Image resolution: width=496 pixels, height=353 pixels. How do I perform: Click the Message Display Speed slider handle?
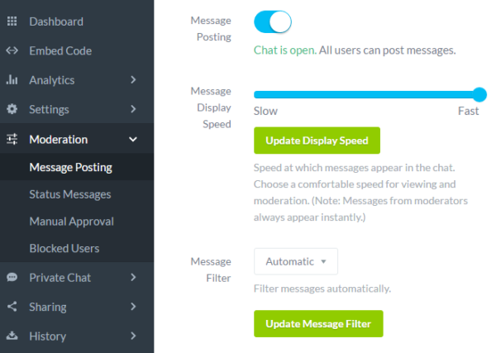click(x=479, y=94)
